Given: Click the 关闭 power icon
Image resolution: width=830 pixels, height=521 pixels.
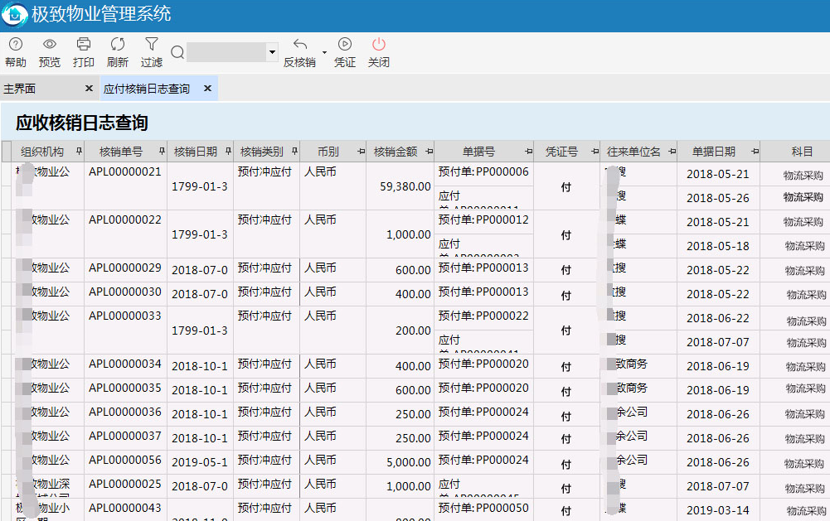Looking at the screenshot, I should pos(378,44).
